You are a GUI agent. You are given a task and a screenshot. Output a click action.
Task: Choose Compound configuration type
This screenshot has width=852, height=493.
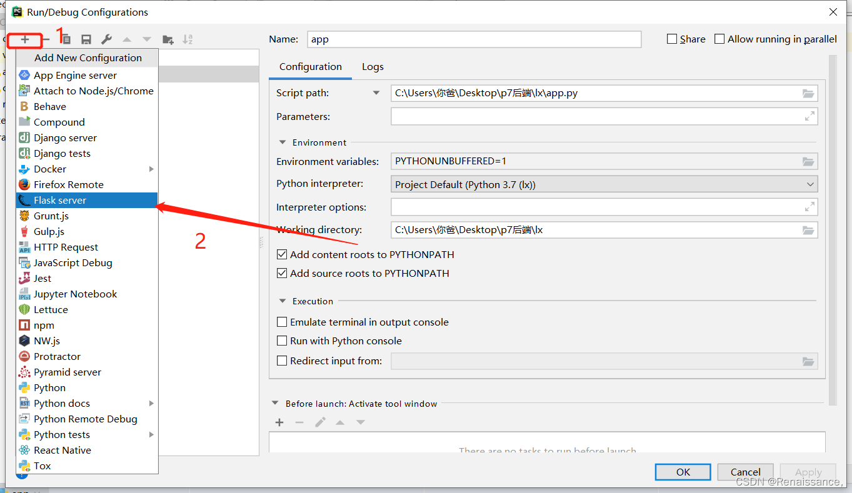87,122
